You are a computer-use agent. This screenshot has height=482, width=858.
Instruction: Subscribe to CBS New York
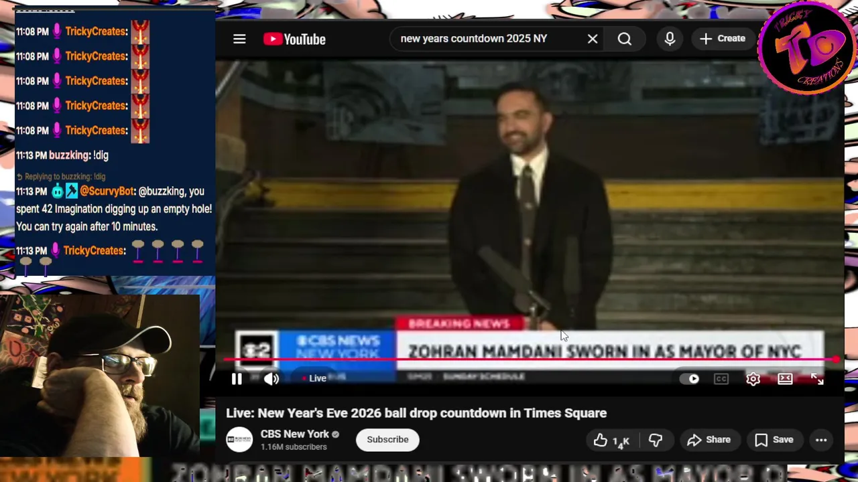pyautogui.click(x=387, y=440)
